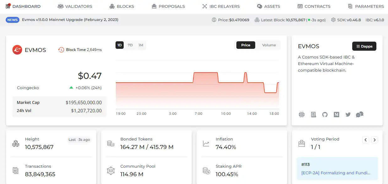Click the Parameters list icon
This screenshot has width=388, height=184.
pyautogui.click(x=350, y=6)
